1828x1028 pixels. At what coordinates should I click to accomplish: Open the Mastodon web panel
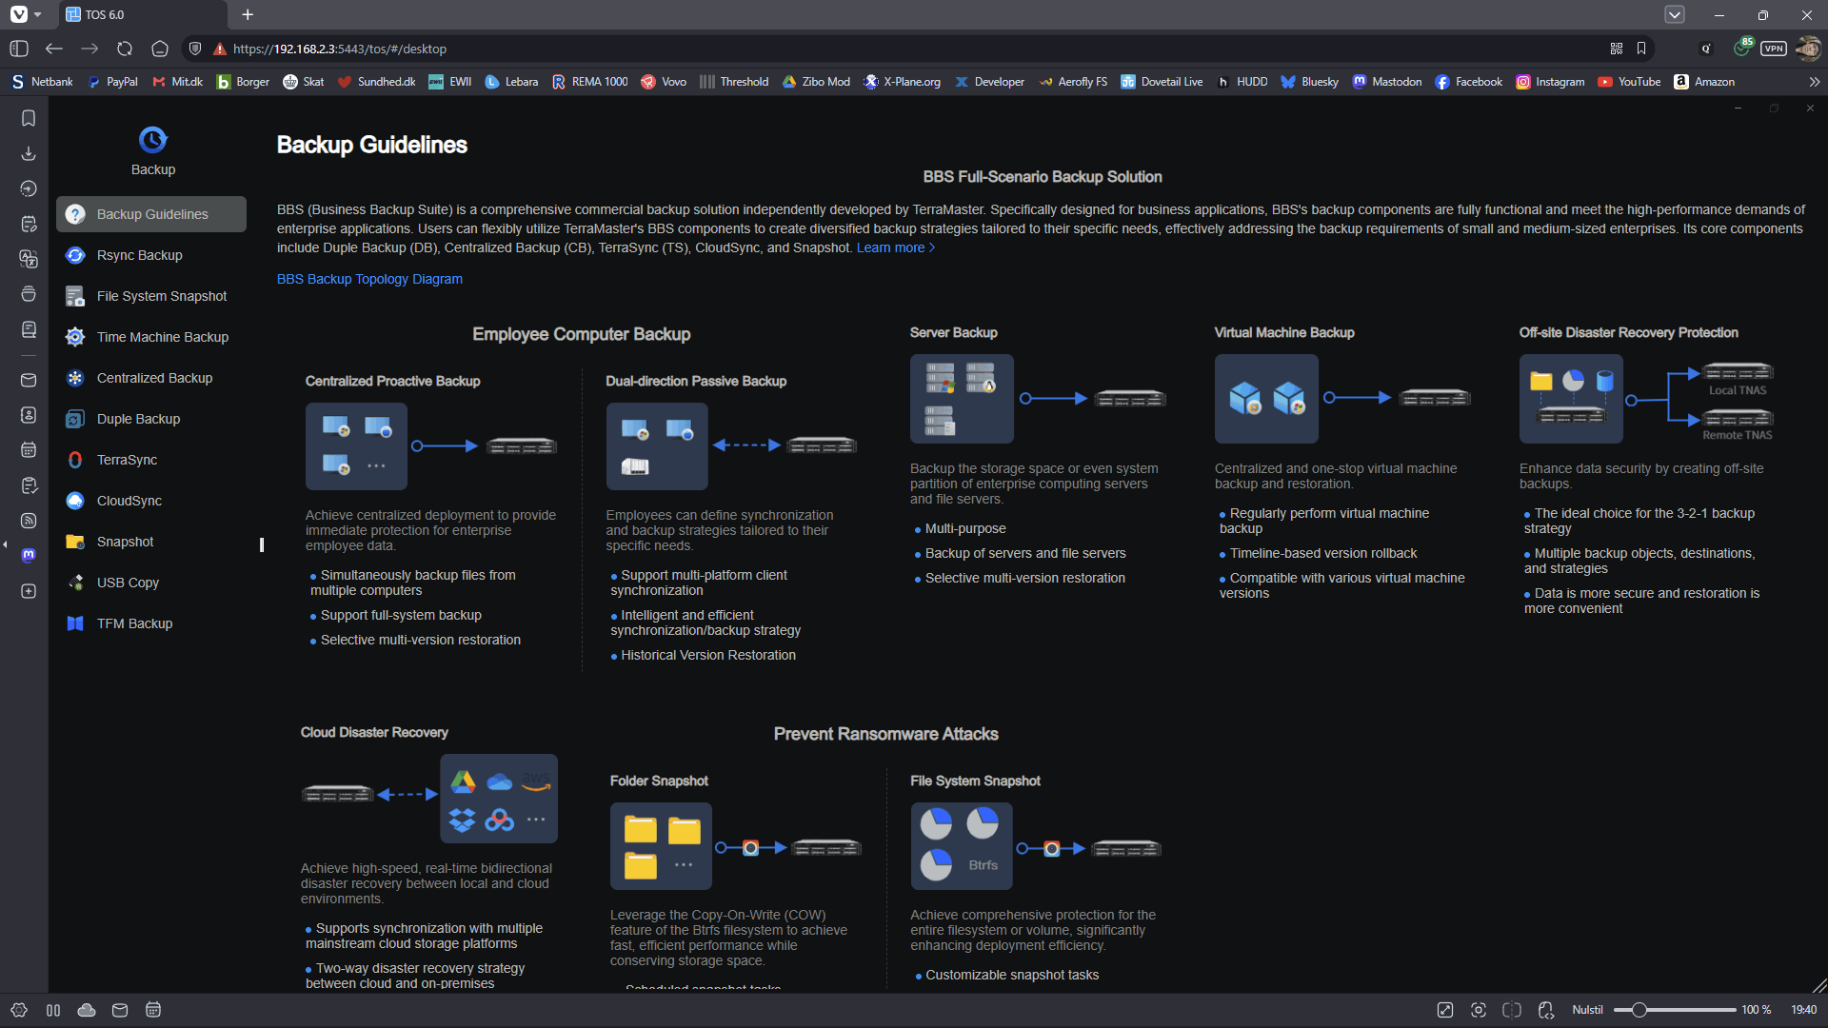click(x=29, y=556)
